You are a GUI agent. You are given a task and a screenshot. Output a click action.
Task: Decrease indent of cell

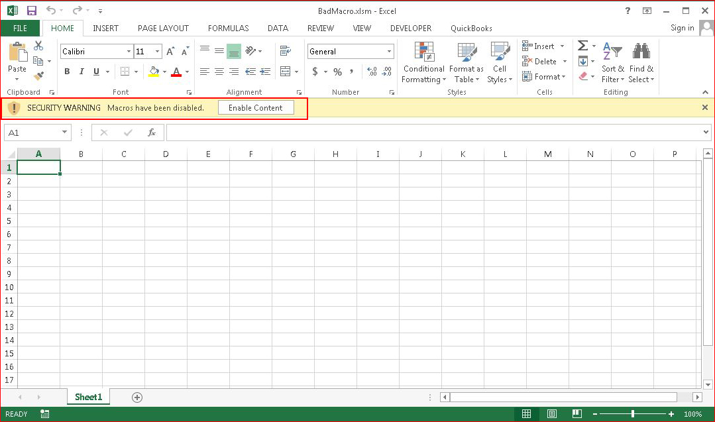(x=250, y=72)
